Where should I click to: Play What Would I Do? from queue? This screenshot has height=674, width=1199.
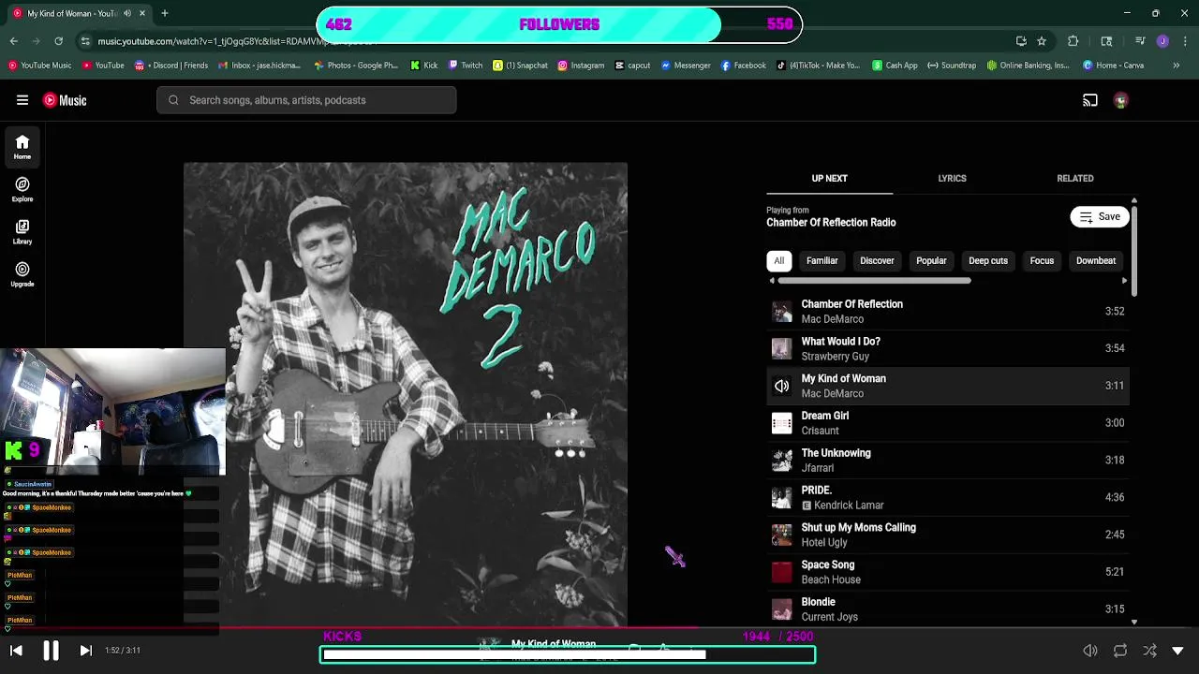[947, 348]
